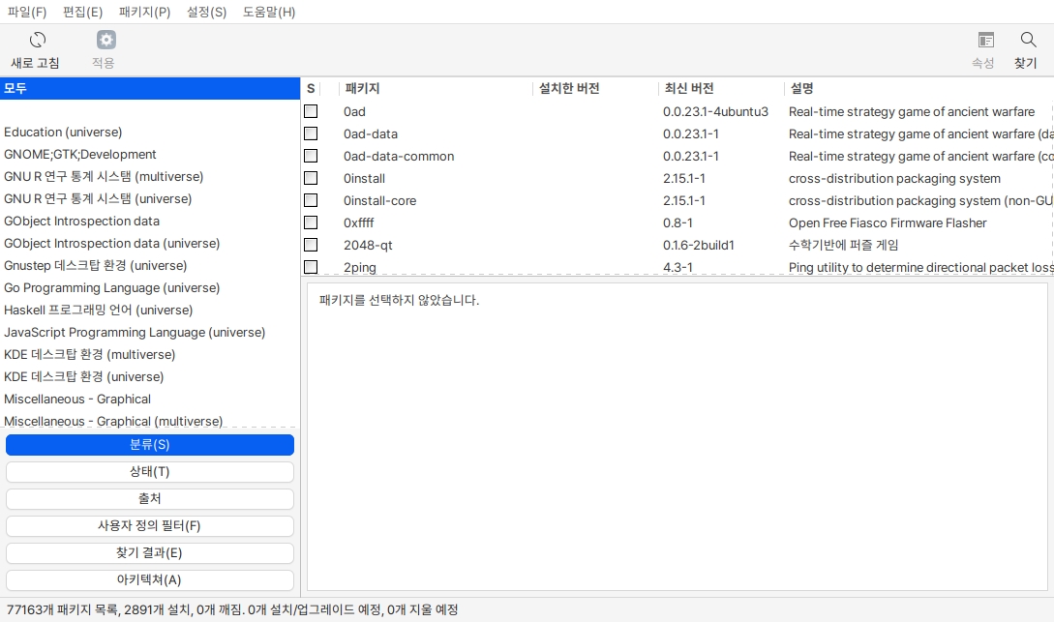Click the 새로 고침 reload icon
The width and height of the screenshot is (1054, 622).
[x=37, y=41]
